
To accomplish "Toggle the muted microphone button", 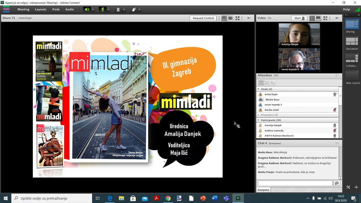I will [x=102, y=9].
